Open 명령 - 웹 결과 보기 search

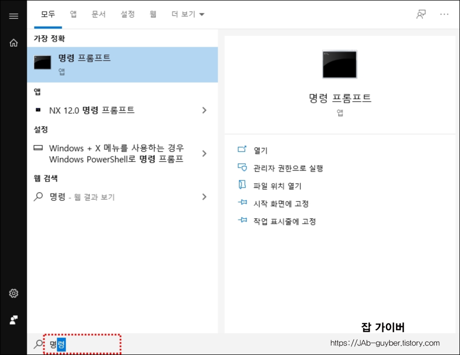(x=122, y=197)
